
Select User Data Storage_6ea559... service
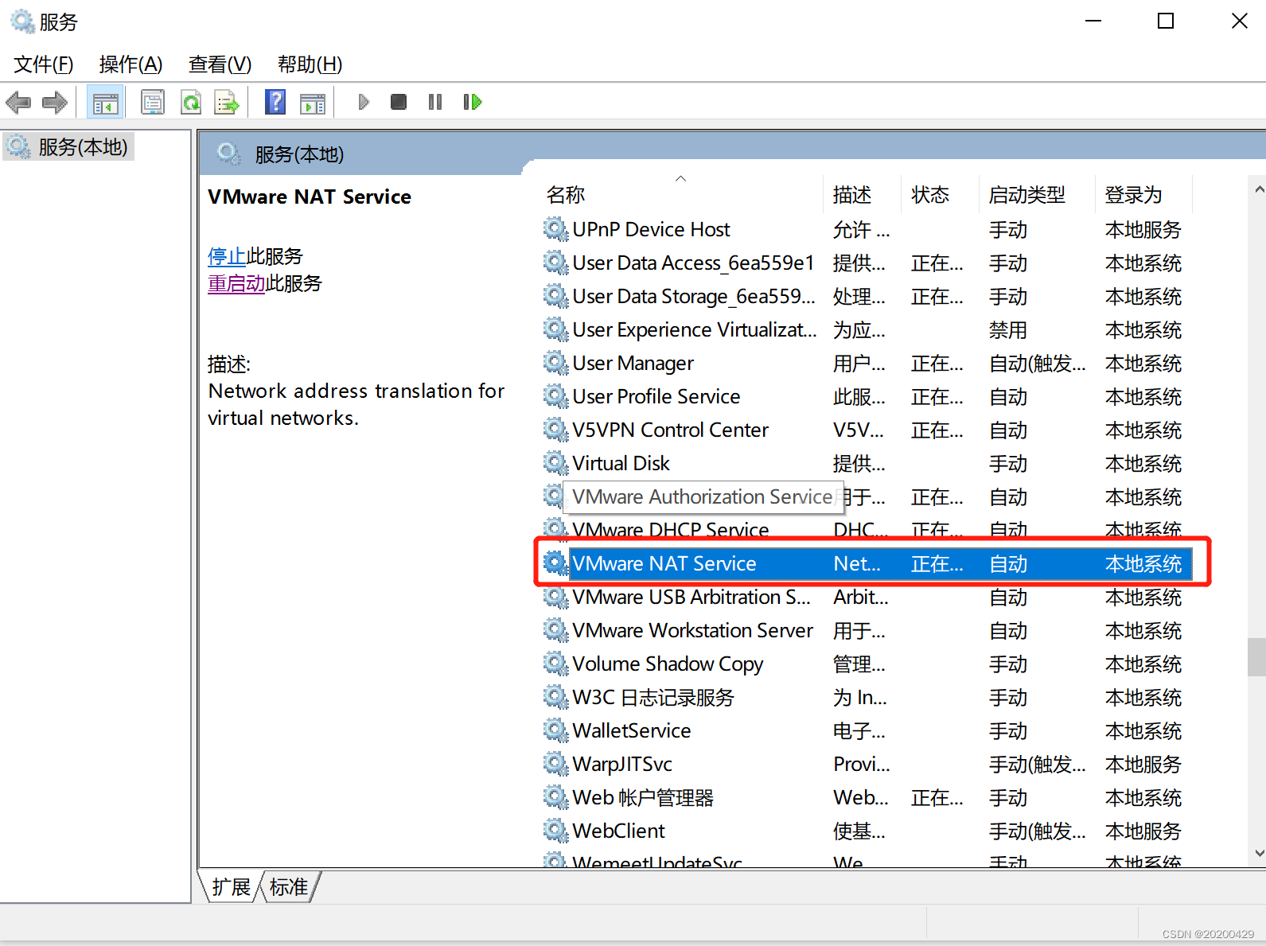click(693, 296)
